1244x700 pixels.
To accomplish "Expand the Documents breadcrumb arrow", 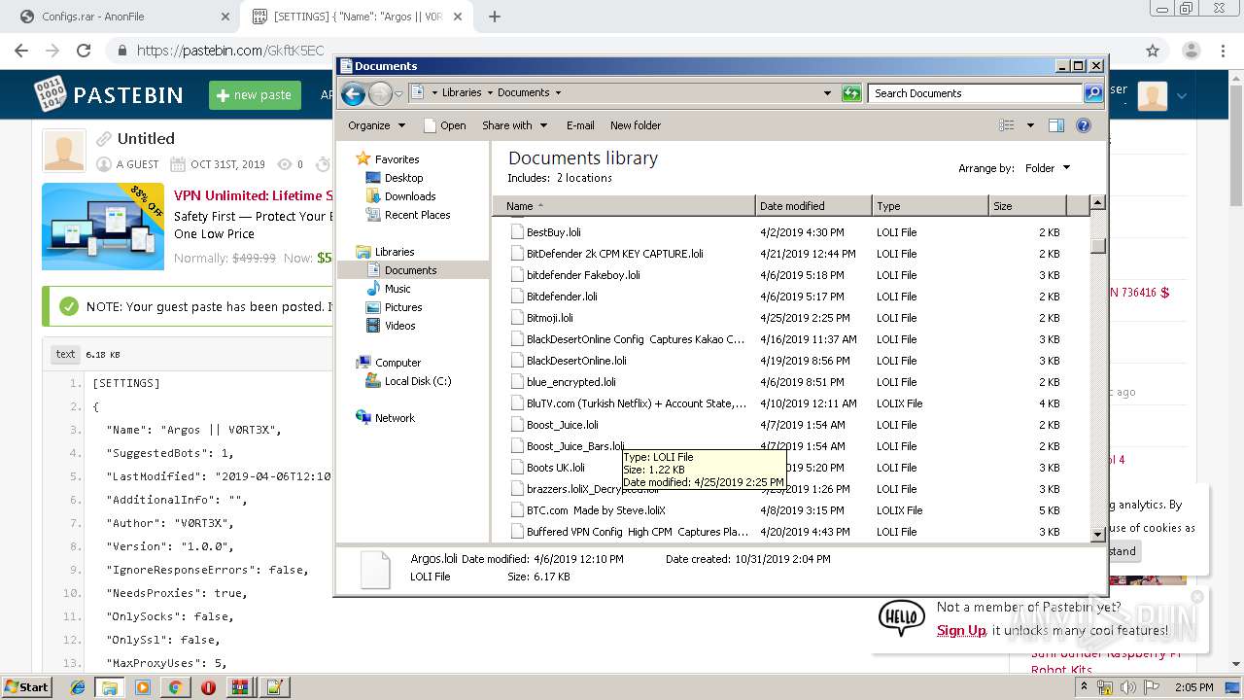I will click(558, 93).
